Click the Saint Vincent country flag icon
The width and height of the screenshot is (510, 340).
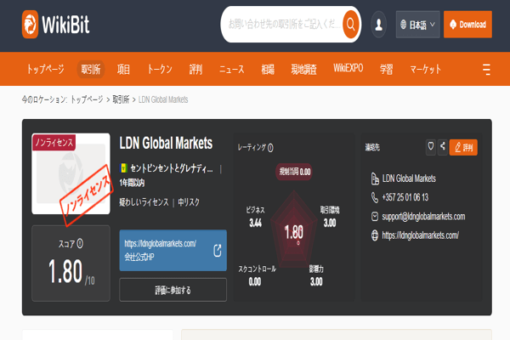pos(123,168)
